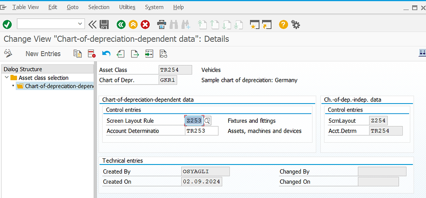The image size is (426, 198).
Task: Click the green Back icon
Action: [121, 25]
